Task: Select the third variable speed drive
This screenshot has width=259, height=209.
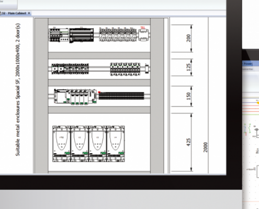Action: pos(98,144)
